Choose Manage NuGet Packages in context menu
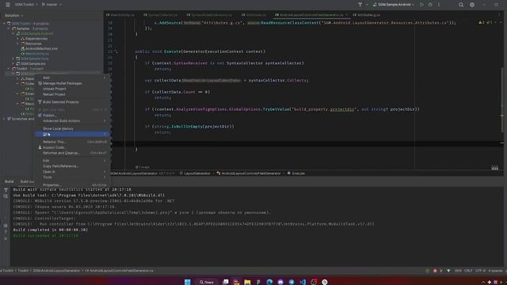Image resolution: width=507 pixels, height=285 pixels. coord(72,83)
